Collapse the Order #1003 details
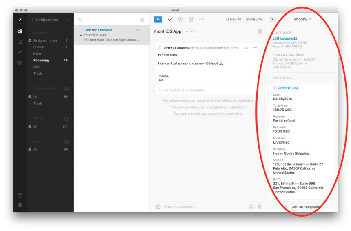Image resolution: width=351 pixels, height=231 pixels. click(x=274, y=88)
